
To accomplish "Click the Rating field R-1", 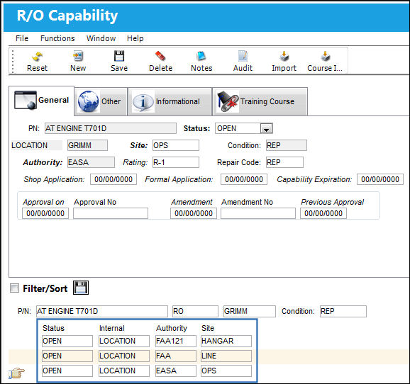I will coord(176,162).
